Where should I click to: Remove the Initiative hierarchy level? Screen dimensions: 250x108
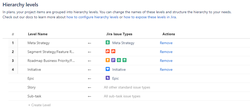tap(166, 69)
